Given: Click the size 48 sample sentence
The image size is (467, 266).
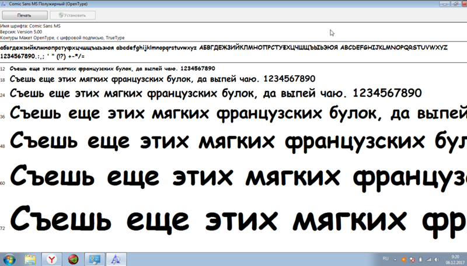Looking at the screenshot, I should pos(238,141).
